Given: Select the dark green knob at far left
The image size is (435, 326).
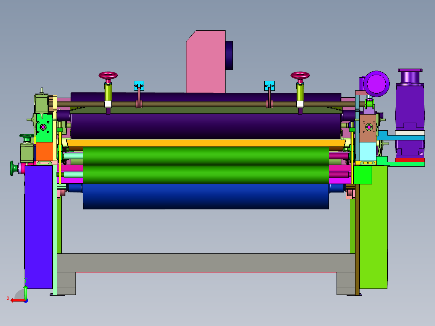Looking at the screenshot, I should 13,168.
